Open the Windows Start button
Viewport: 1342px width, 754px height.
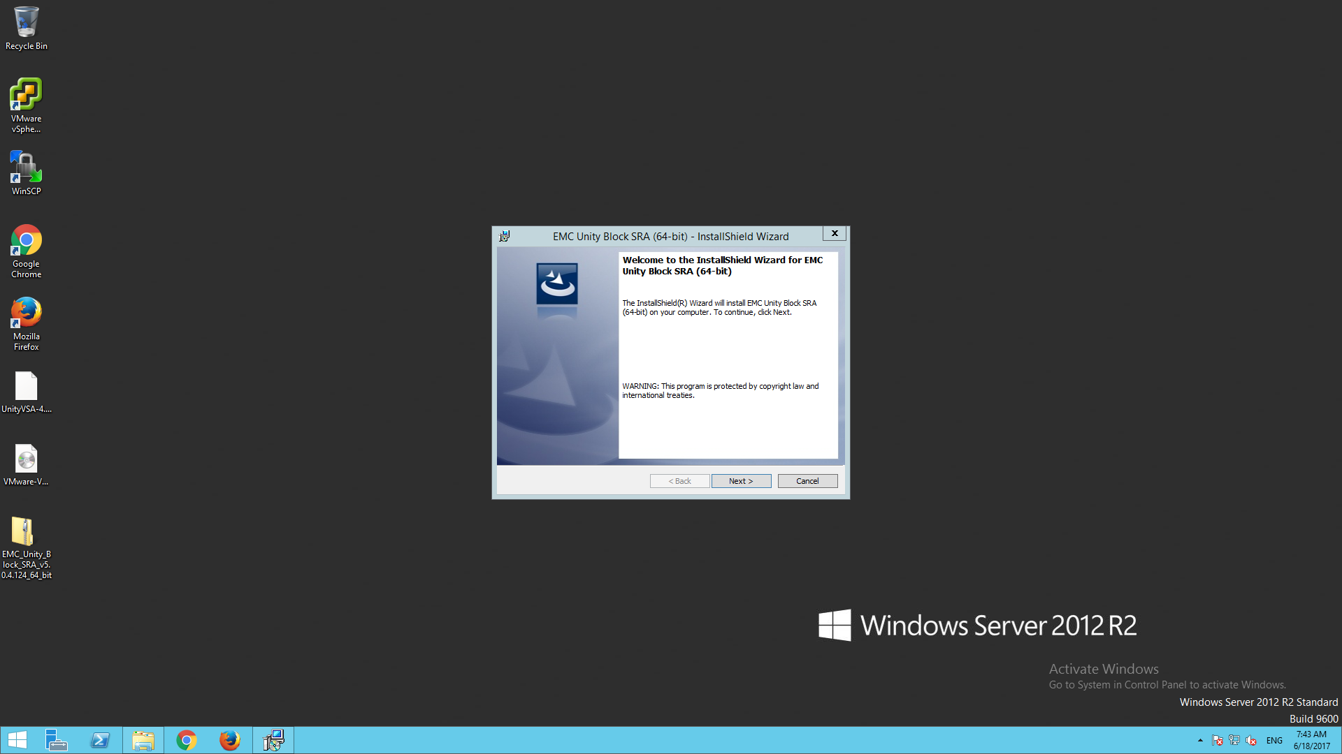[17, 740]
